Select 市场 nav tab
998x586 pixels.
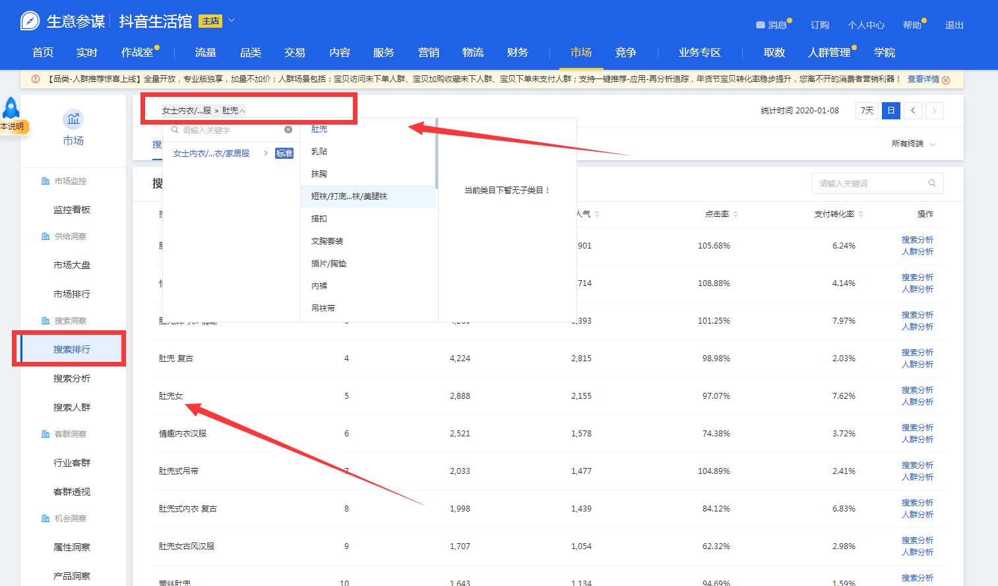(x=581, y=53)
